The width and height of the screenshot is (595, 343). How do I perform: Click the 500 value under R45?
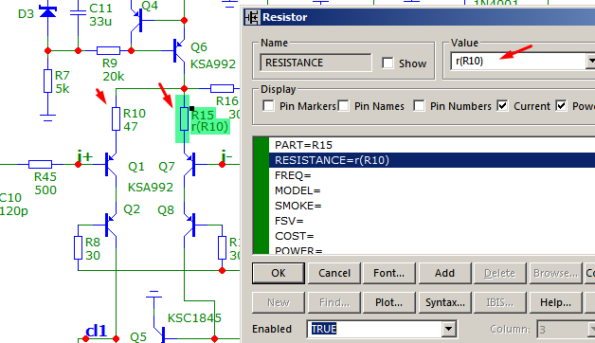point(45,190)
